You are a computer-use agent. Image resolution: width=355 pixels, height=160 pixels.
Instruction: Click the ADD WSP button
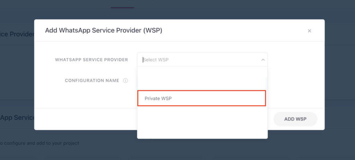[295, 119]
